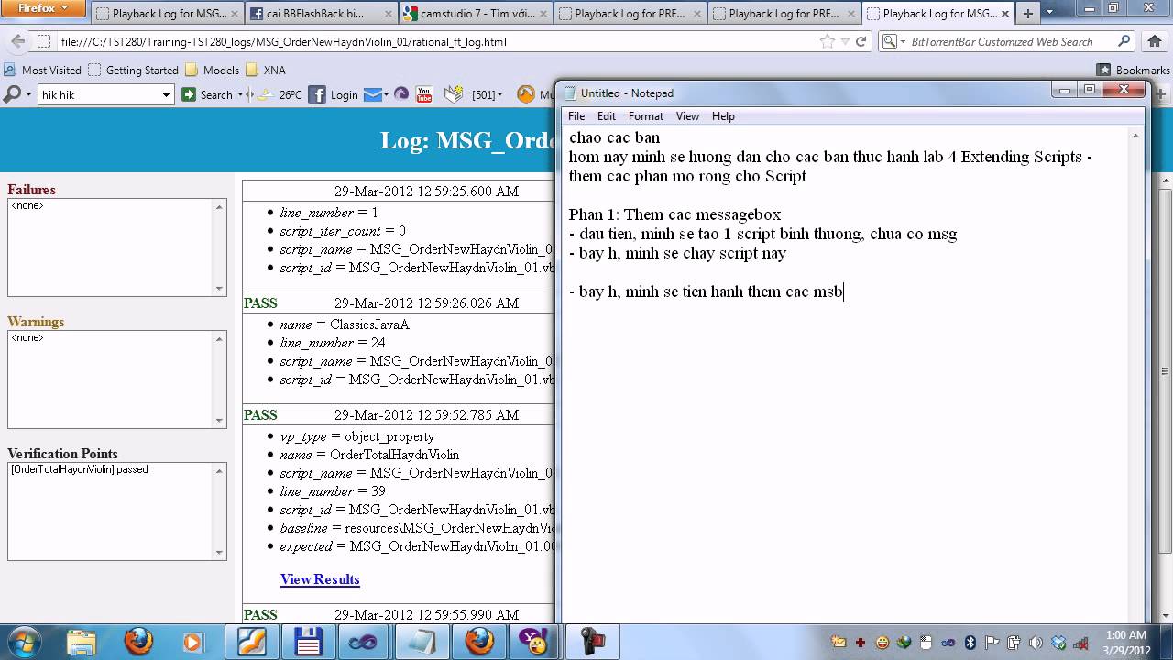Screen dimensions: 1173x660
Task: Open the Models bookmark folder
Action: 212,70
